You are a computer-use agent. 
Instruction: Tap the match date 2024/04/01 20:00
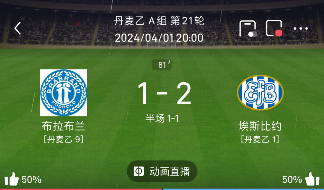click(159, 38)
